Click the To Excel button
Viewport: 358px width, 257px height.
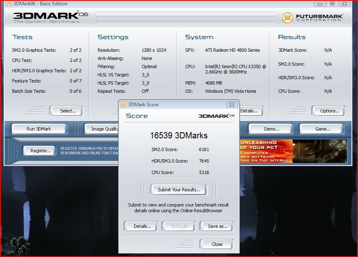point(179,226)
